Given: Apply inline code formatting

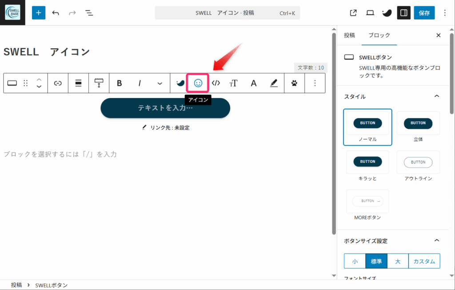Looking at the screenshot, I should point(216,83).
